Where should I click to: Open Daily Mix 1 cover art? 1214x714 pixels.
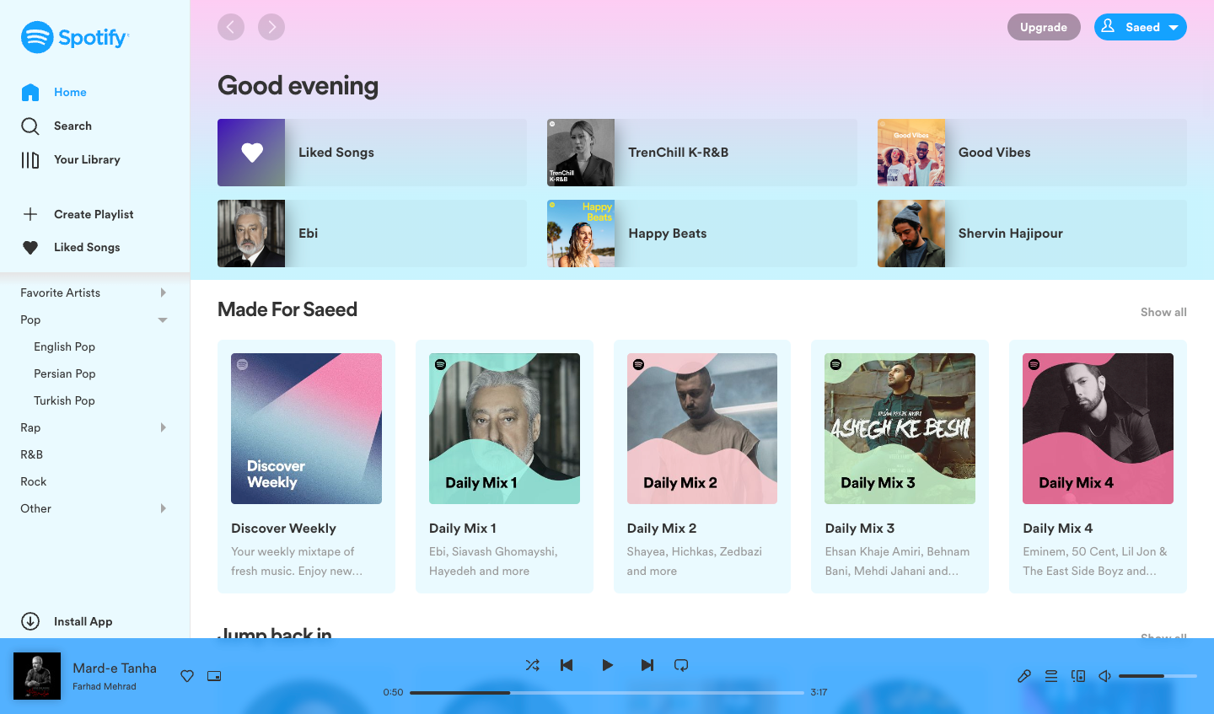point(504,428)
